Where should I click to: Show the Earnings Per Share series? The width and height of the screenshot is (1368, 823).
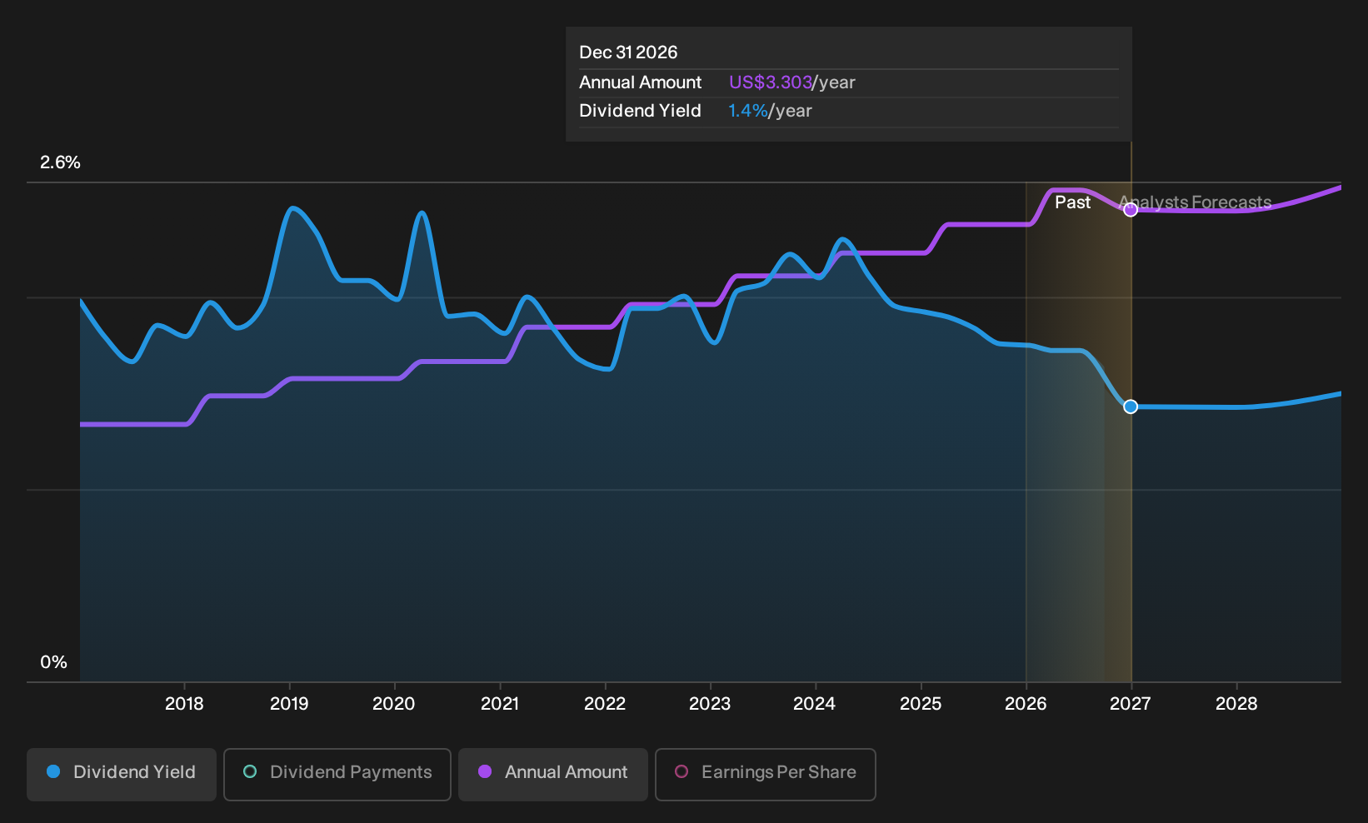766,774
